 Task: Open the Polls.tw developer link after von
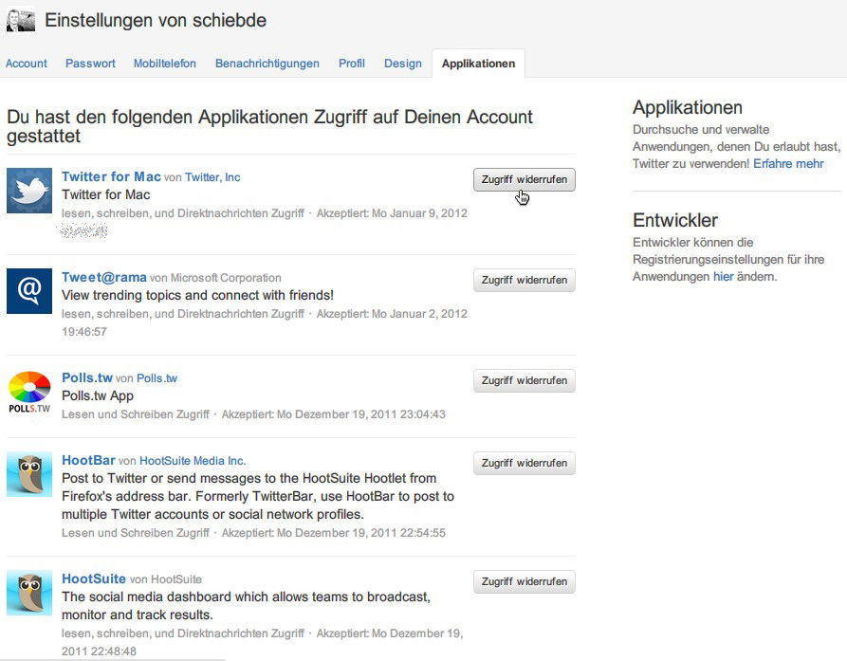coord(157,378)
